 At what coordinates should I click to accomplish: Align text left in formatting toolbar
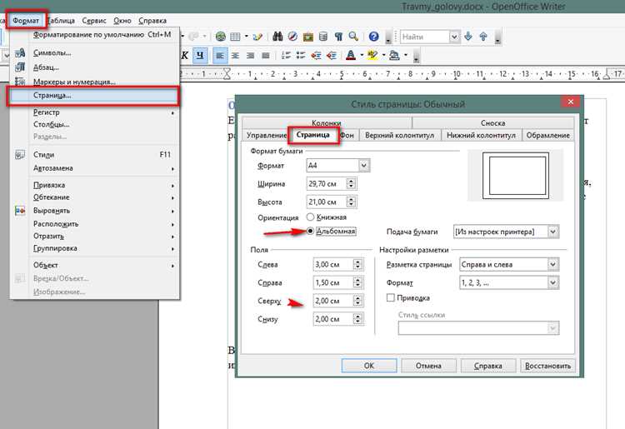220,55
